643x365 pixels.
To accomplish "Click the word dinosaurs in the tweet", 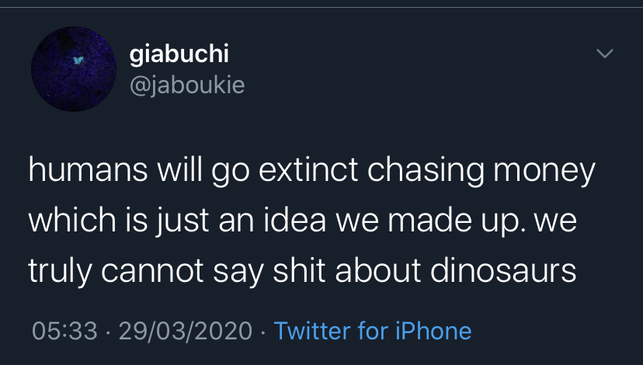I will click(x=503, y=271).
